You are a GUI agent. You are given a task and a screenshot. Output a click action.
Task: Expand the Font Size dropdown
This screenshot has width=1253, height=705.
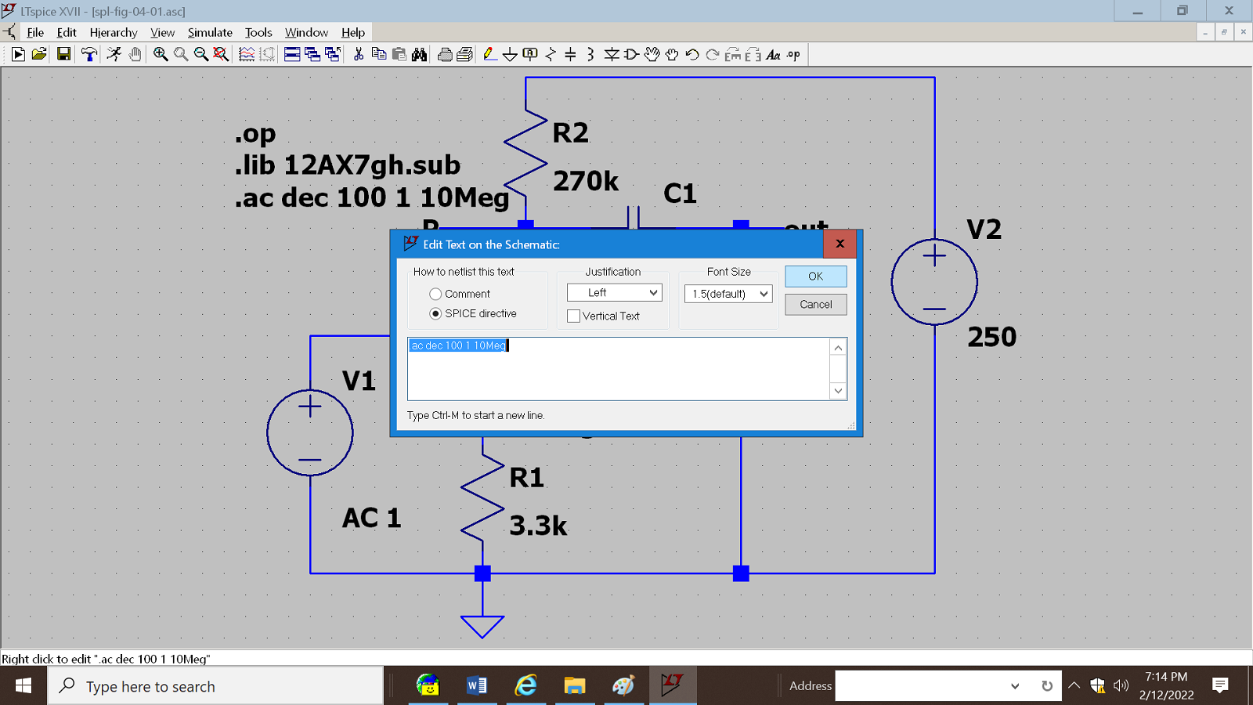[x=728, y=294]
